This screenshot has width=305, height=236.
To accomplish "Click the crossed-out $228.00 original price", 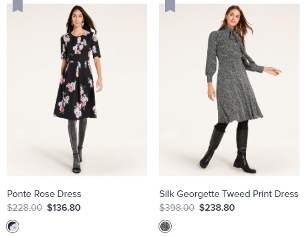I will point(25,208).
